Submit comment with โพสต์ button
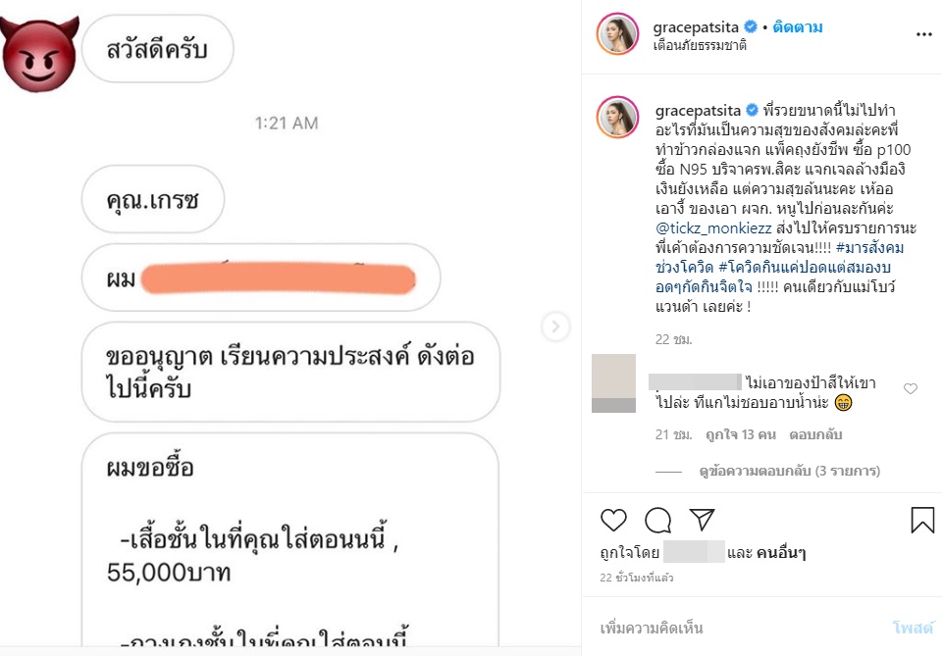The height and width of the screenshot is (656, 942). [x=914, y=628]
